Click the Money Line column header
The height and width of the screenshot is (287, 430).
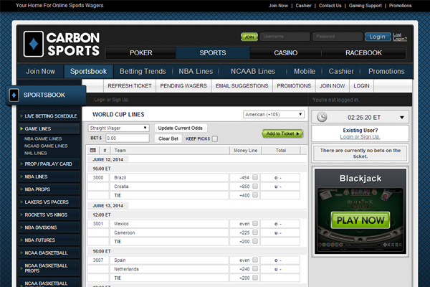245,151
